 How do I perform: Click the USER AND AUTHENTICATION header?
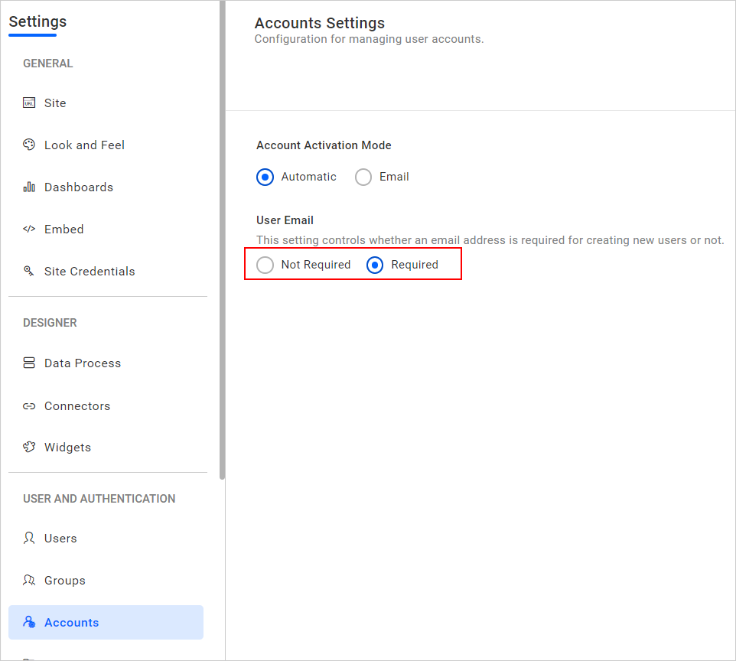[99, 499]
